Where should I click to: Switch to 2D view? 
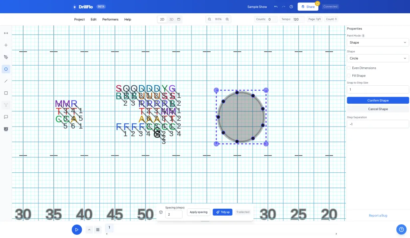pyautogui.click(x=162, y=19)
